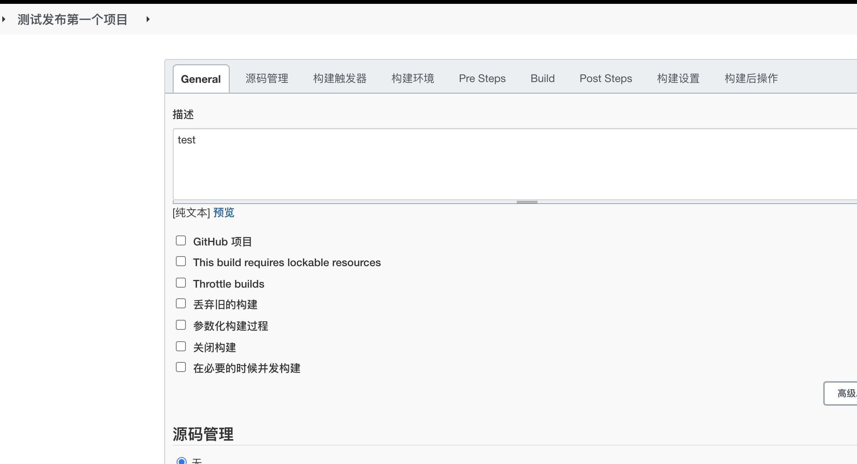The width and height of the screenshot is (857, 464).
Task: Open the Post Steps tab
Action: 606,79
